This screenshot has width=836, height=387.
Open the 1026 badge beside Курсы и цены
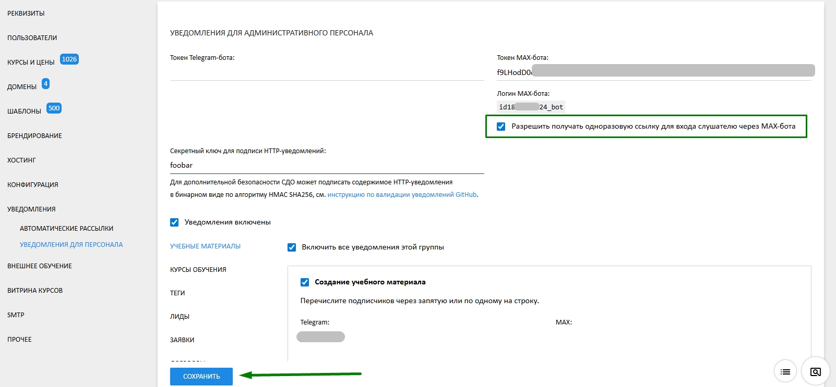pos(69,59)
